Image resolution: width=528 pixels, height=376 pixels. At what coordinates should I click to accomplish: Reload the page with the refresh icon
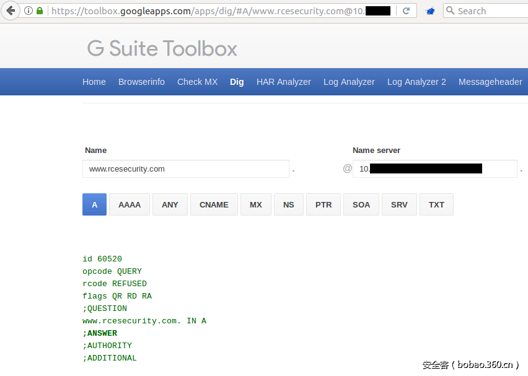click(x=407, y=11)
